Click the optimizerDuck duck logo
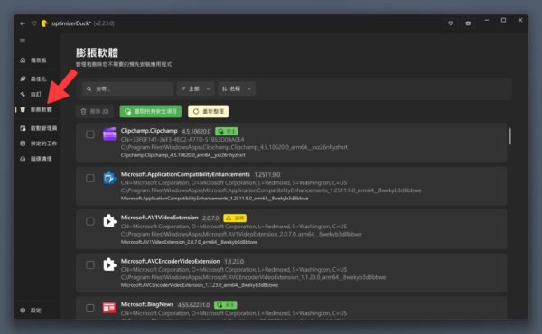This screenshot has height=334, width=542. (x=44, y=23)
